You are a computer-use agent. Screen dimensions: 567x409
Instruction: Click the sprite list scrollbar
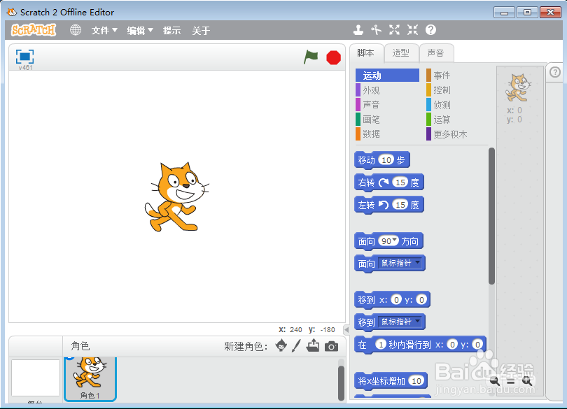[341, 383]
